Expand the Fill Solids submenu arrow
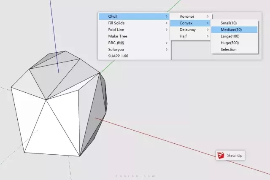This screenshot has width=270, height=180. [167, 23]
